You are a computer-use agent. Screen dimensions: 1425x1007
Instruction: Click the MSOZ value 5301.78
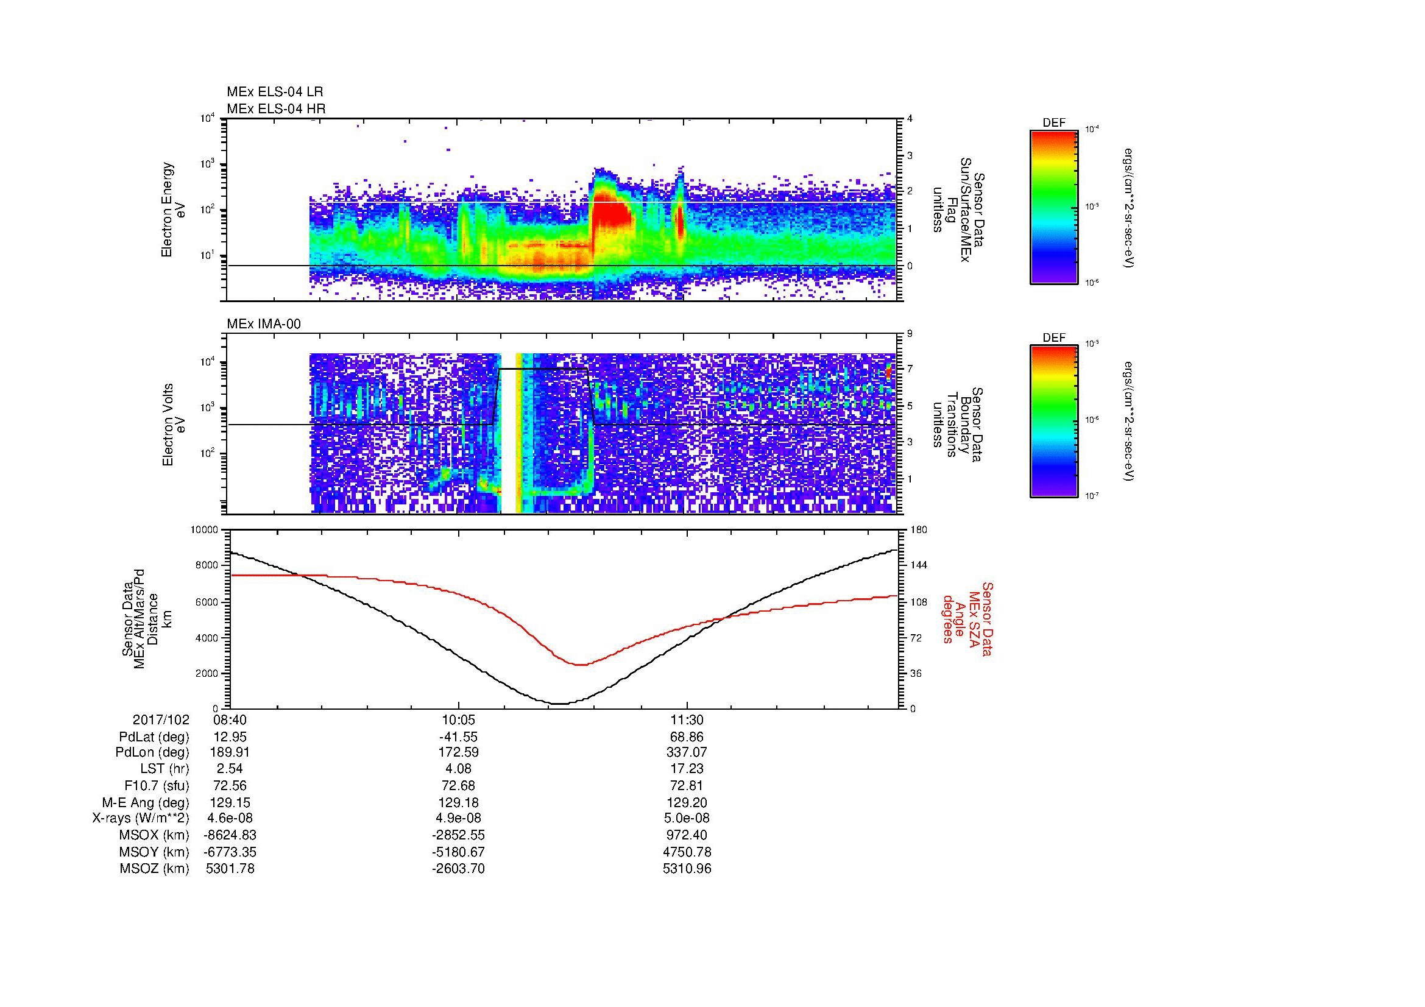point(230,869)
